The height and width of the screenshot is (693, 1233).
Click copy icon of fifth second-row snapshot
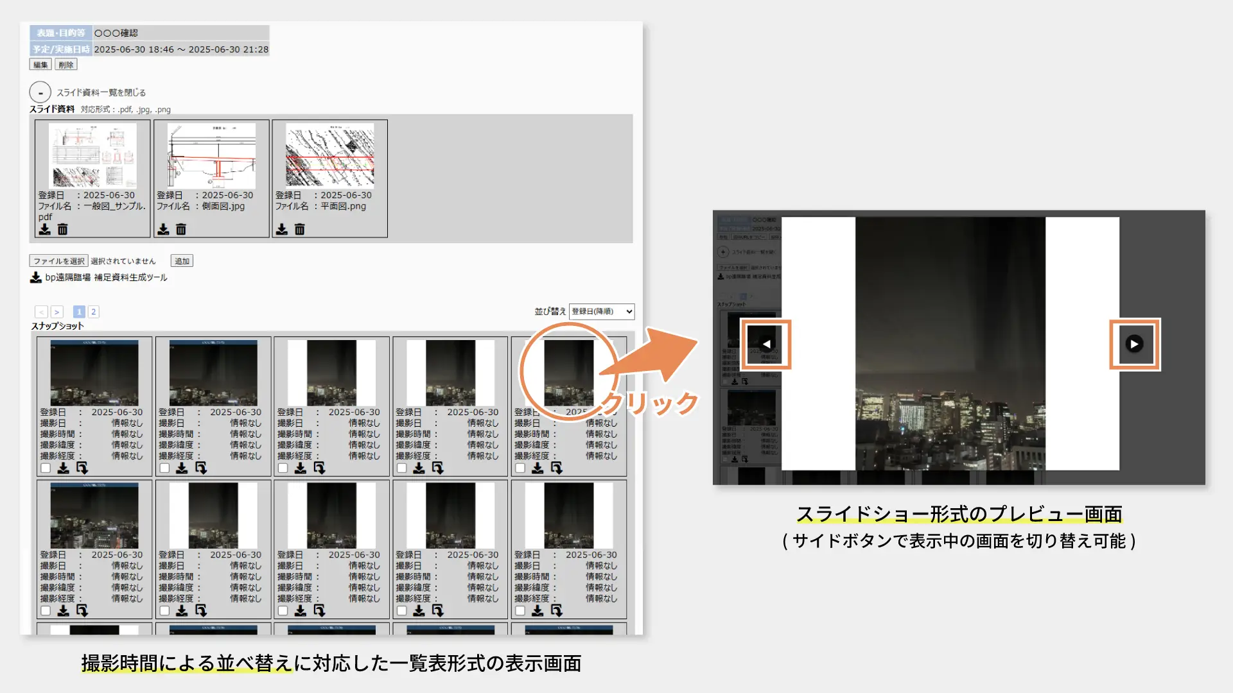point(557,611)
